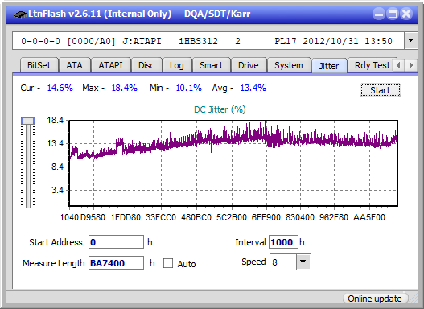
Task: Open the ATAPI tab
Action: coord(110,65)
